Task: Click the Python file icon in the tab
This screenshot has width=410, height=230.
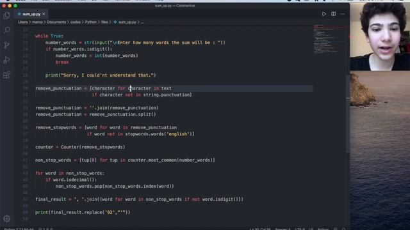Action: tap(19, 14)
